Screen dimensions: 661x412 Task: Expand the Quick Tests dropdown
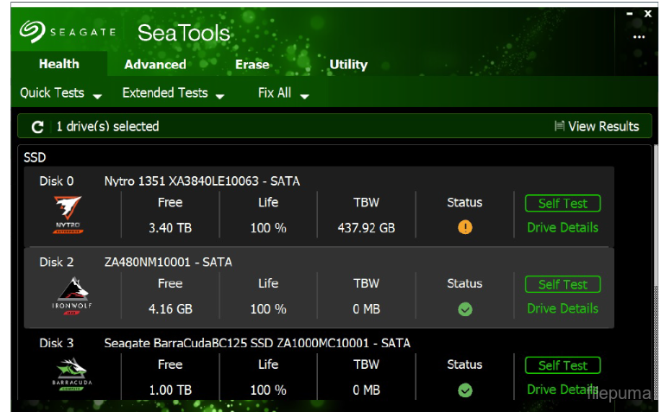point(60,93)
